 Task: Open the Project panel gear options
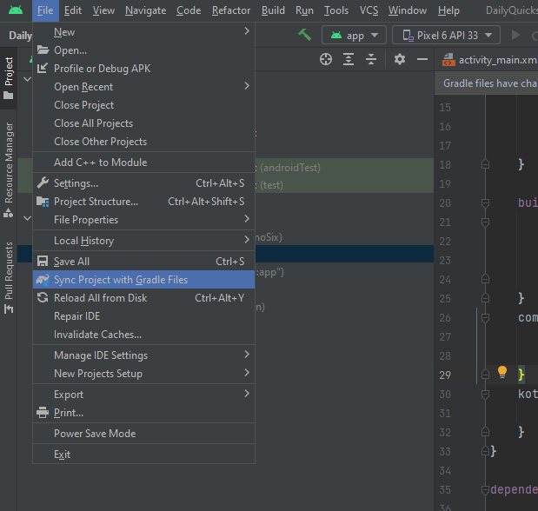(400, 59)
